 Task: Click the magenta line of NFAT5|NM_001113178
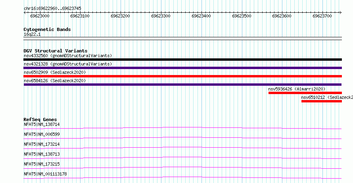[182, 177]
